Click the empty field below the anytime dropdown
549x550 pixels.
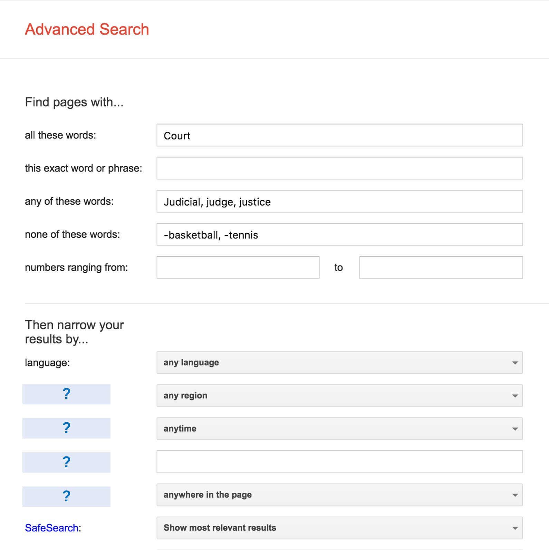pos(340,462)
